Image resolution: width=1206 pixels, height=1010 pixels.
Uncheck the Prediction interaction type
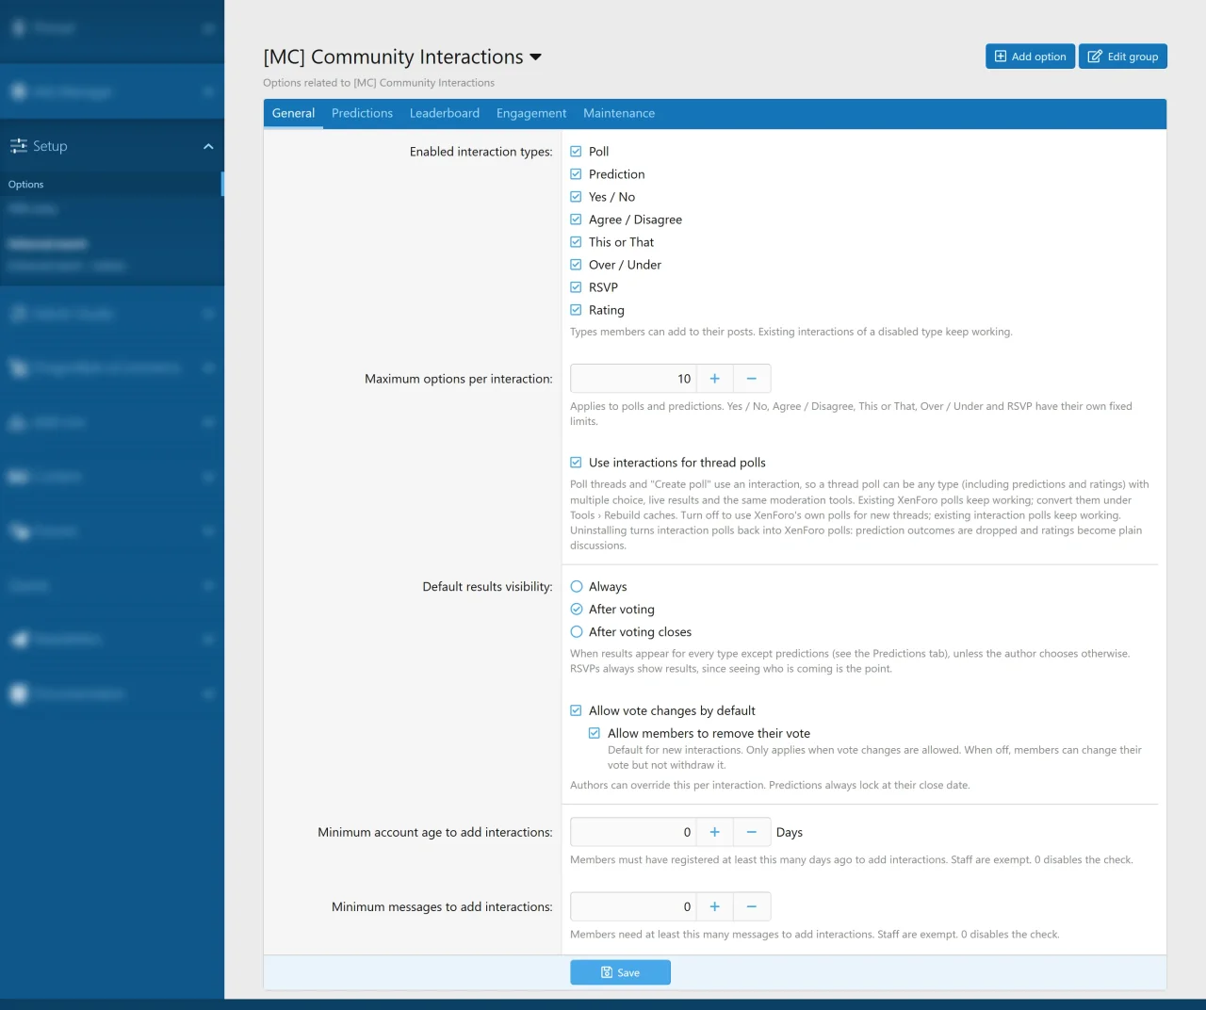576,174
